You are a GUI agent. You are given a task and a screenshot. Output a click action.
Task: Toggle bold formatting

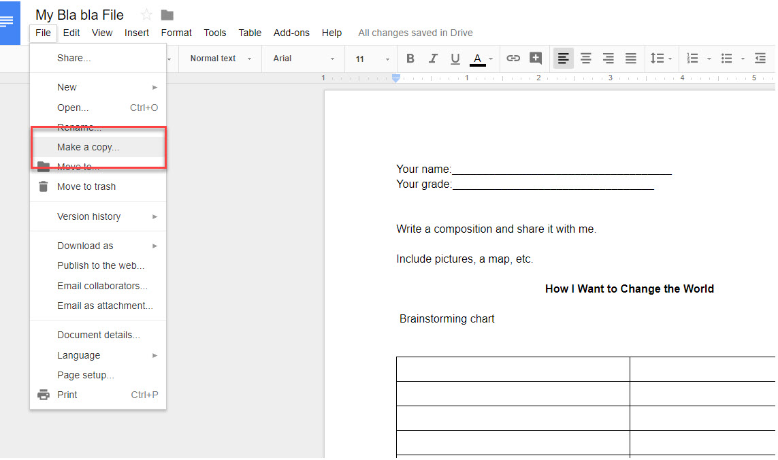point(410,59)
